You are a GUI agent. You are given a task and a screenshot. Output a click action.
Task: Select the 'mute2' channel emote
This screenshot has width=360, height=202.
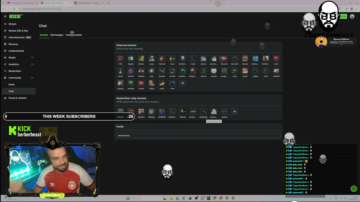[245, 71]
